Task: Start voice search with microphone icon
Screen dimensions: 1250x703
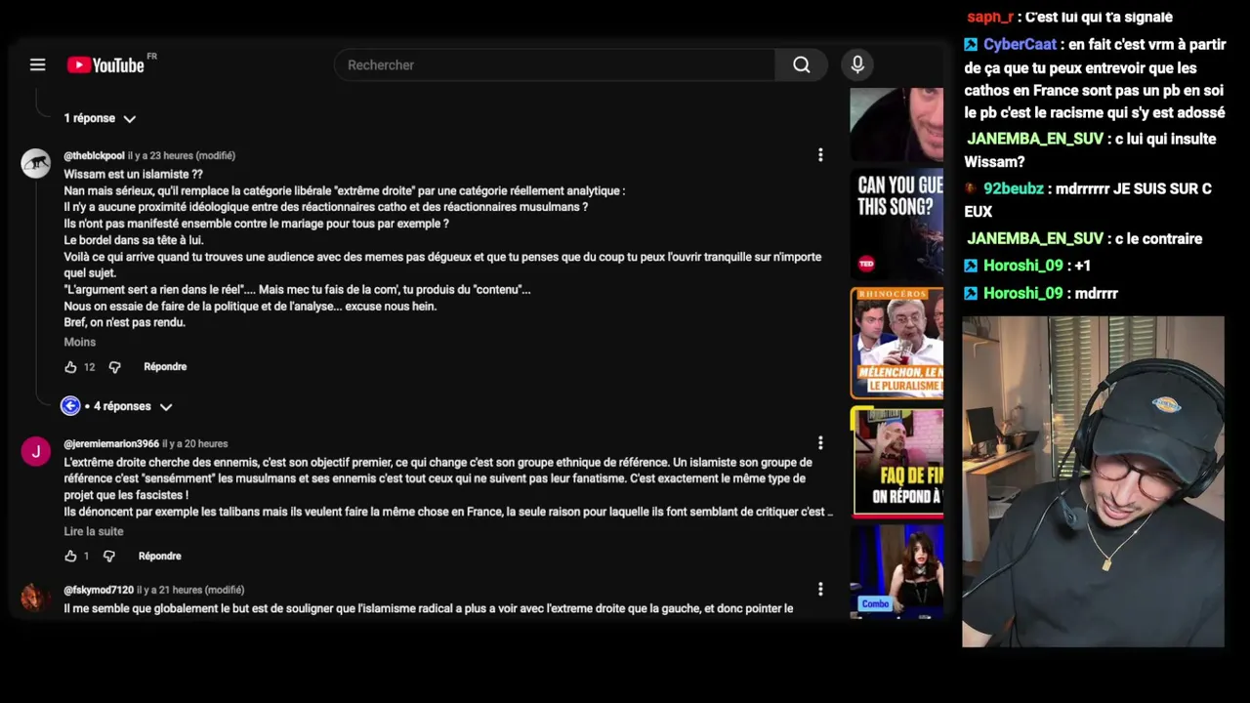Action: click(x=857, y=64)
